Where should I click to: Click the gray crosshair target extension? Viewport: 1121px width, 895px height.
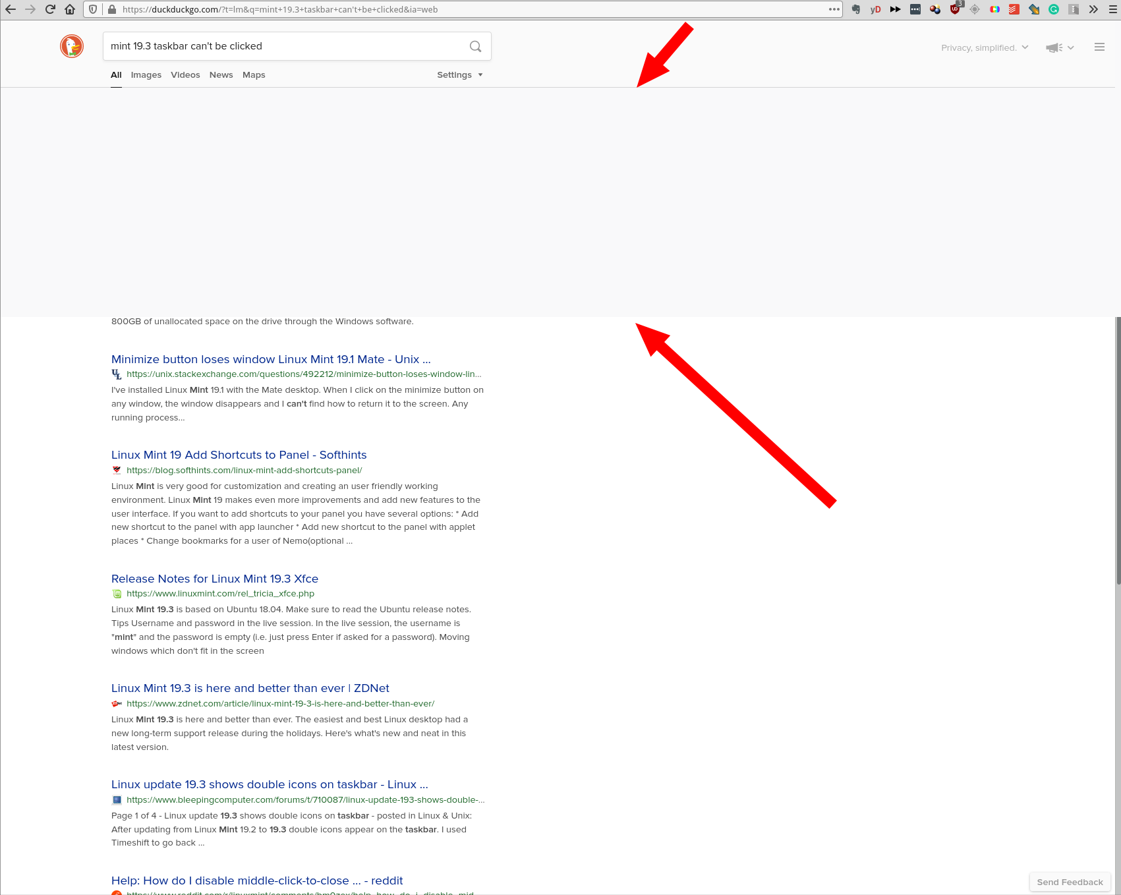coord(975,9)
